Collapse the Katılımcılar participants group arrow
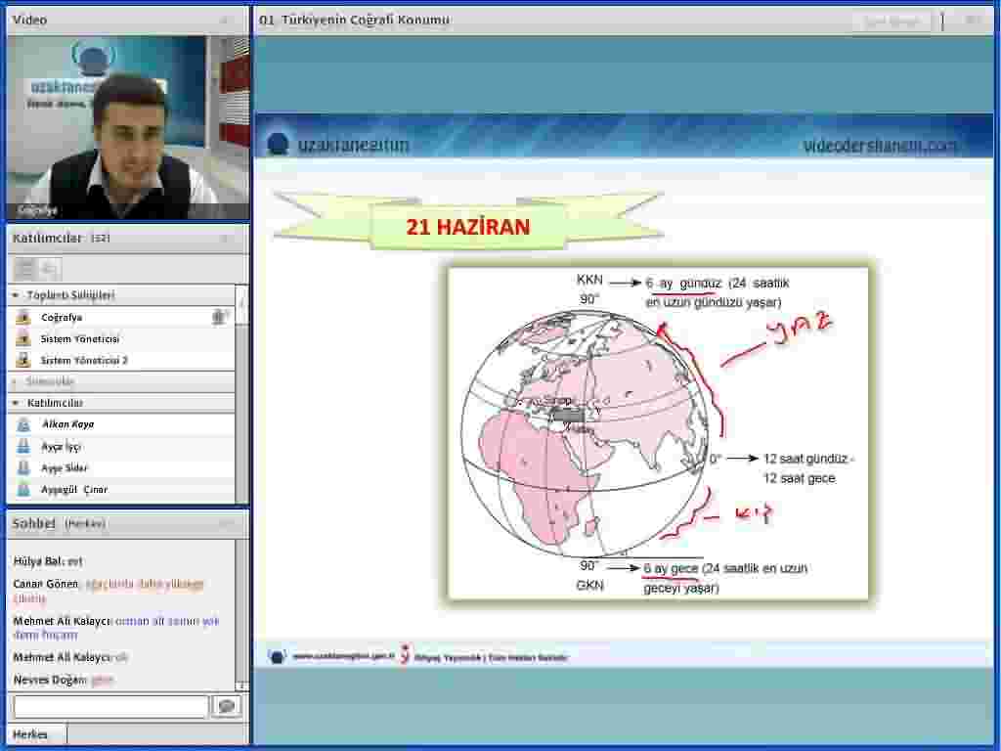Viewport: 1001px width, 751px height. point(16,403)
